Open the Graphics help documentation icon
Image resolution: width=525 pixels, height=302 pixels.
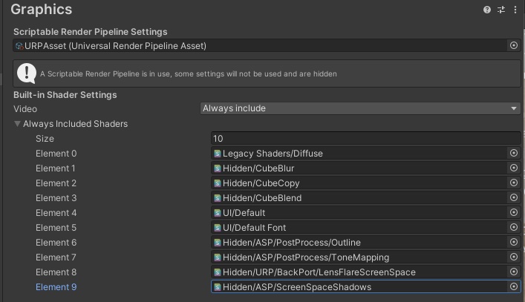pos(487,10)
